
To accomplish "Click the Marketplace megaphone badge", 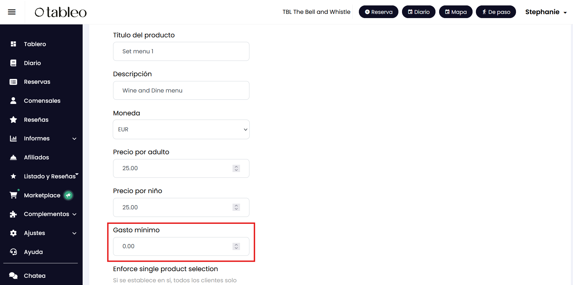I will click(x=68, y=196).
